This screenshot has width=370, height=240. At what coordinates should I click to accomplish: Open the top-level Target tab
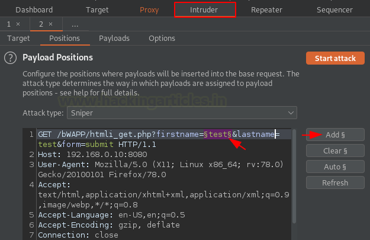(x=97, y=9)
